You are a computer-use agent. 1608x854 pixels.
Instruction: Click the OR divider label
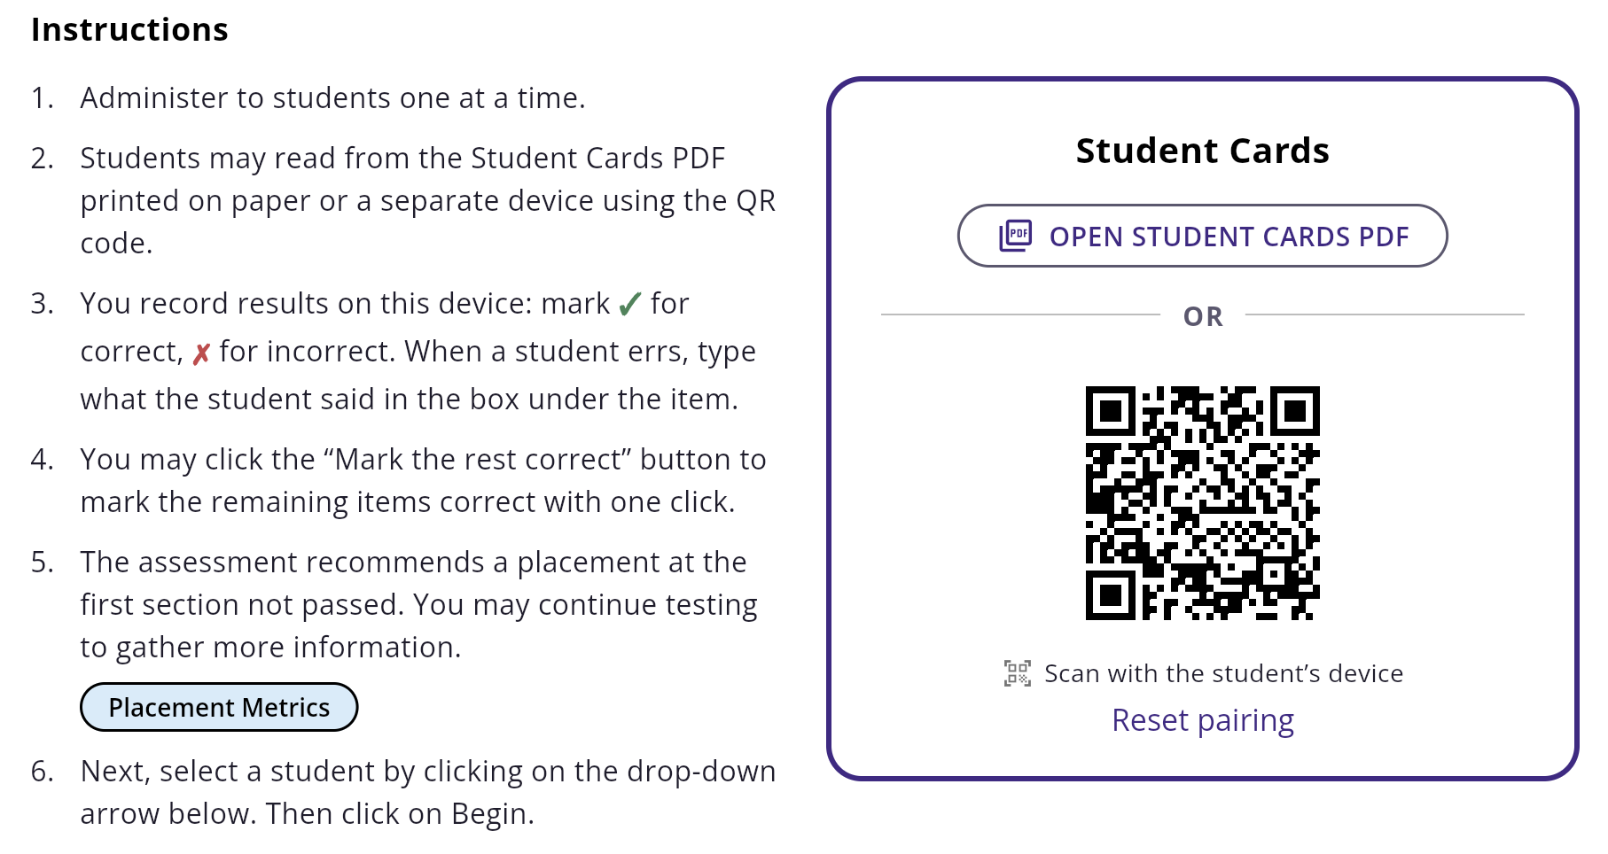click(x=1203, y=316)
